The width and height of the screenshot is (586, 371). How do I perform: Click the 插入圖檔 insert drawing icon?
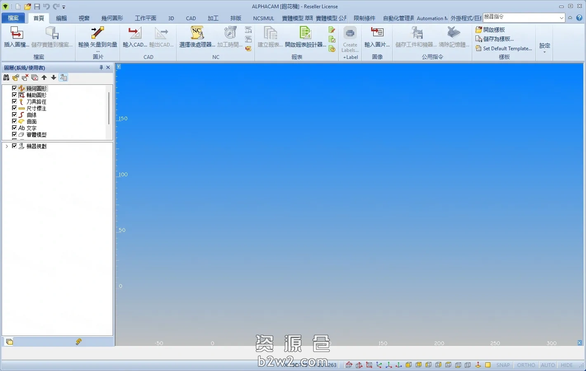(x=16, y=34)
